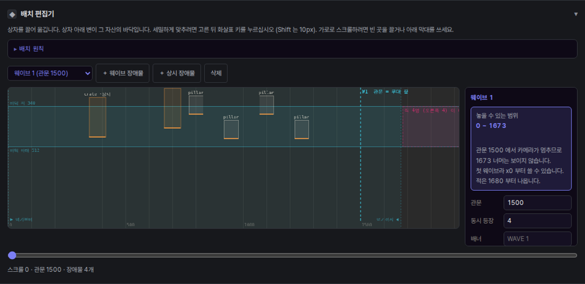Focus the 동시 등장 input field
The width and height of the screenshot is (585, 284).
pos(537,221)
